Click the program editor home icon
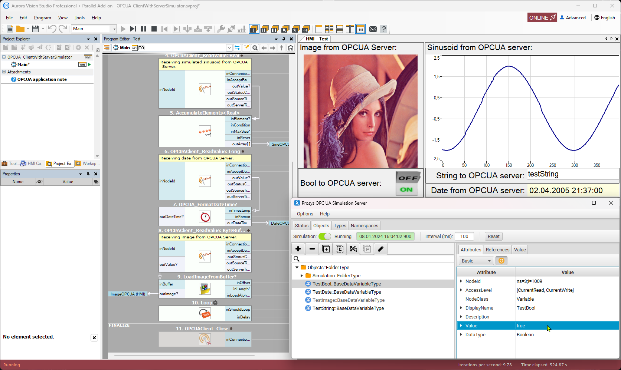This screenshot has width=621, height=370. point(291,48)
